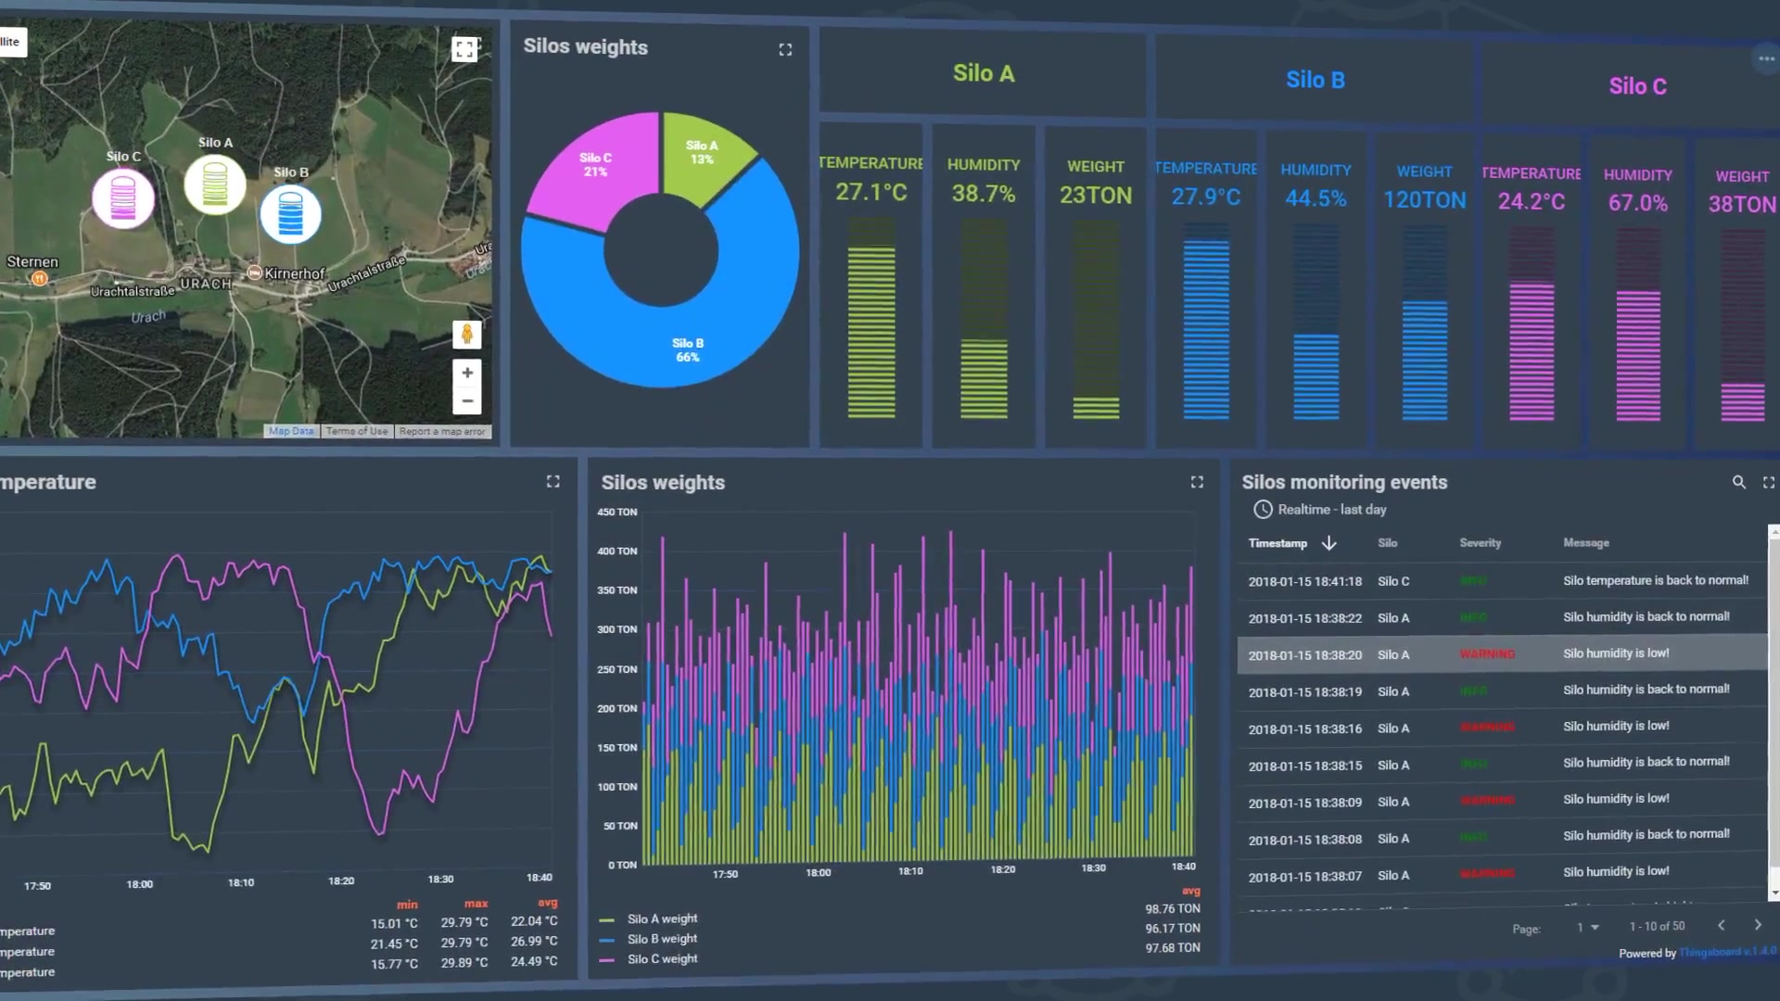This screenshot has width=1780, height=1001.
Task: Sort events by Severity column
Action: pos(1480,543)
